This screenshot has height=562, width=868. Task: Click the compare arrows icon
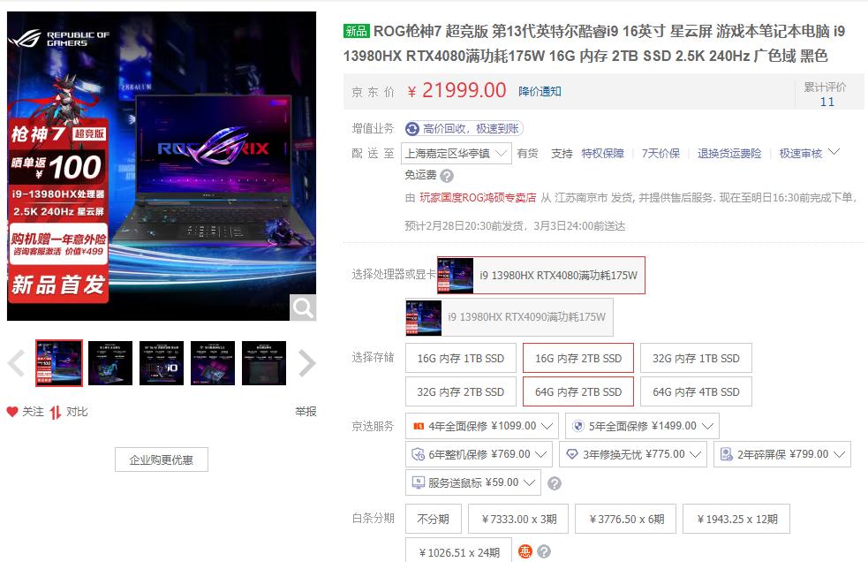coord(56,412)
